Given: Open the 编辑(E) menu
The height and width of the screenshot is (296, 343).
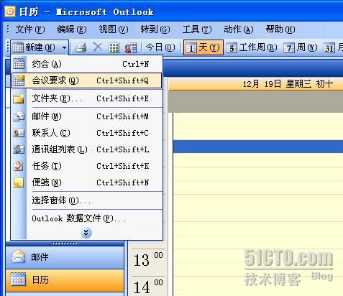Looking at the screenshot, I should (x=72, y=29).
